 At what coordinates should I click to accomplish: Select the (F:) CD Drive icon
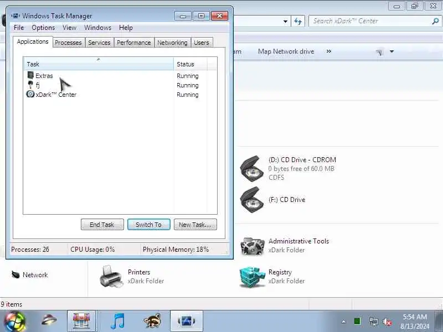[251, 200]
